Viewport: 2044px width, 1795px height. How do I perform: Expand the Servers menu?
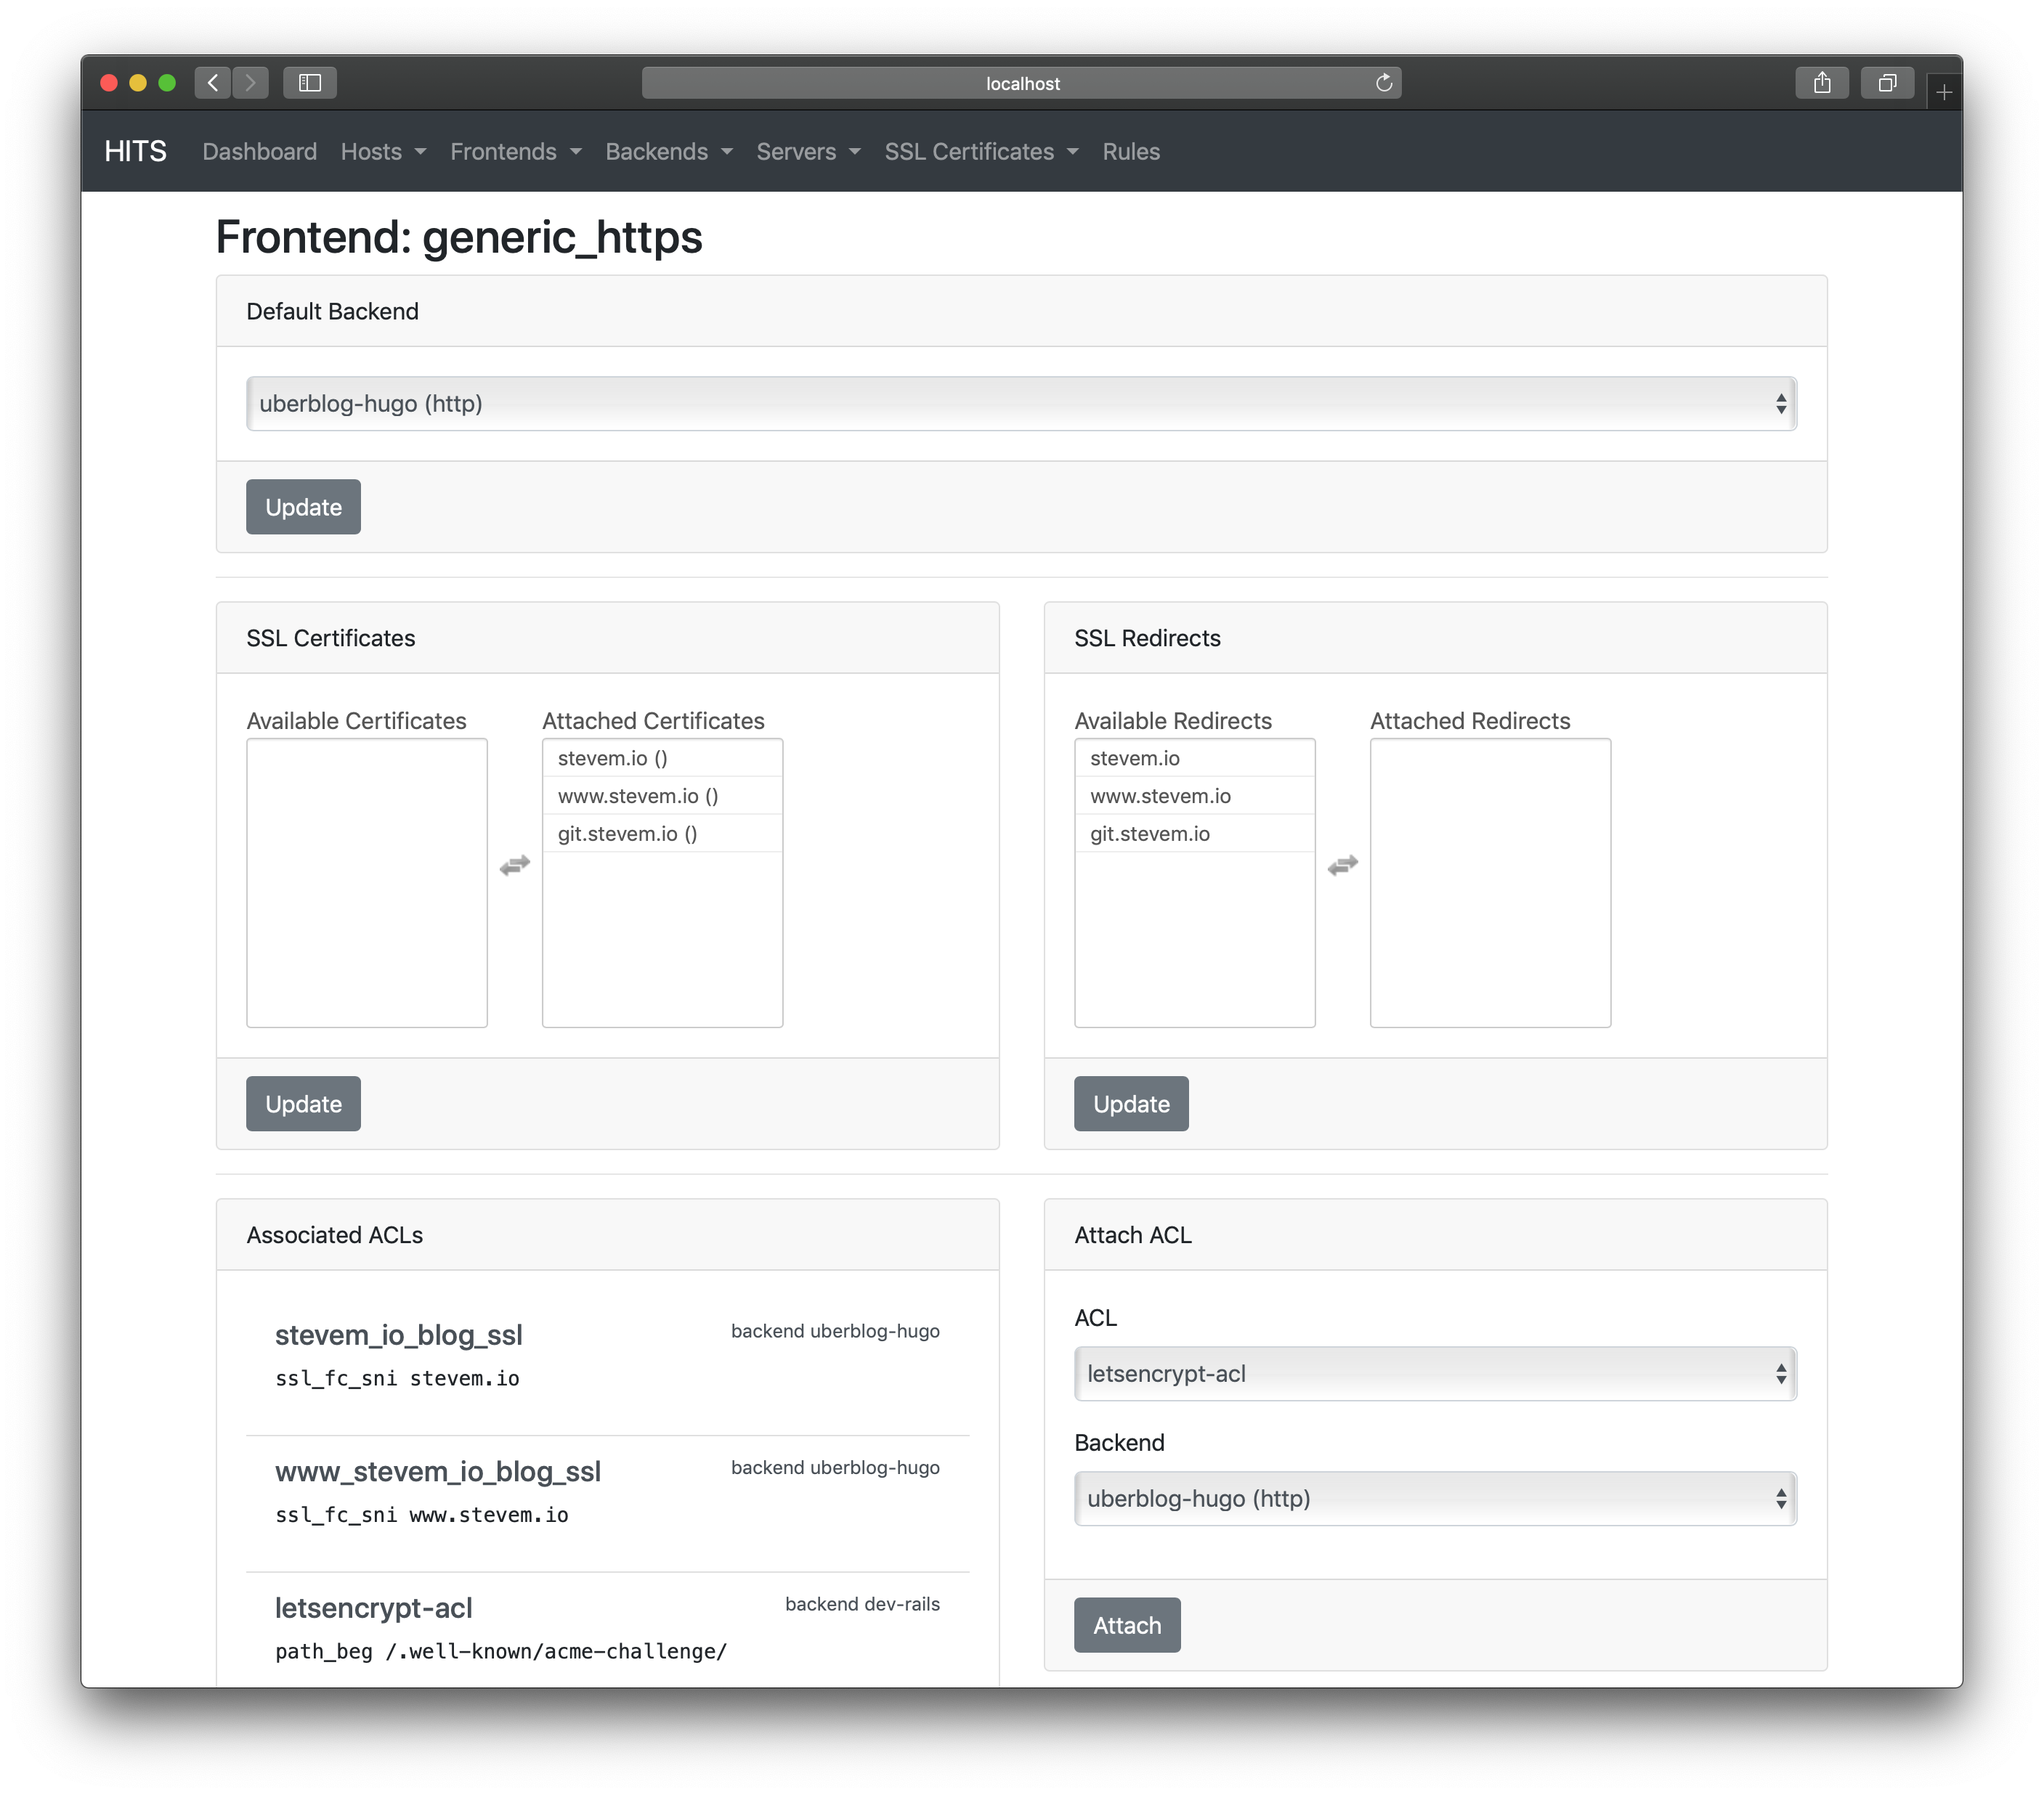(x=808, y=152)
